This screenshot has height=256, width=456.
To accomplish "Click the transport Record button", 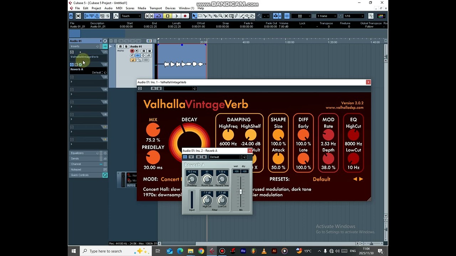I will (185, 16).
